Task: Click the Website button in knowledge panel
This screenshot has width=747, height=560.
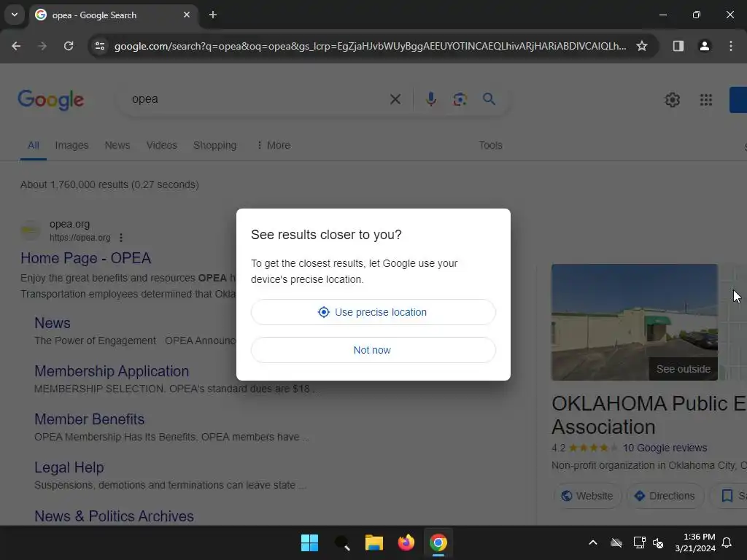Action: tap(587, 496)
